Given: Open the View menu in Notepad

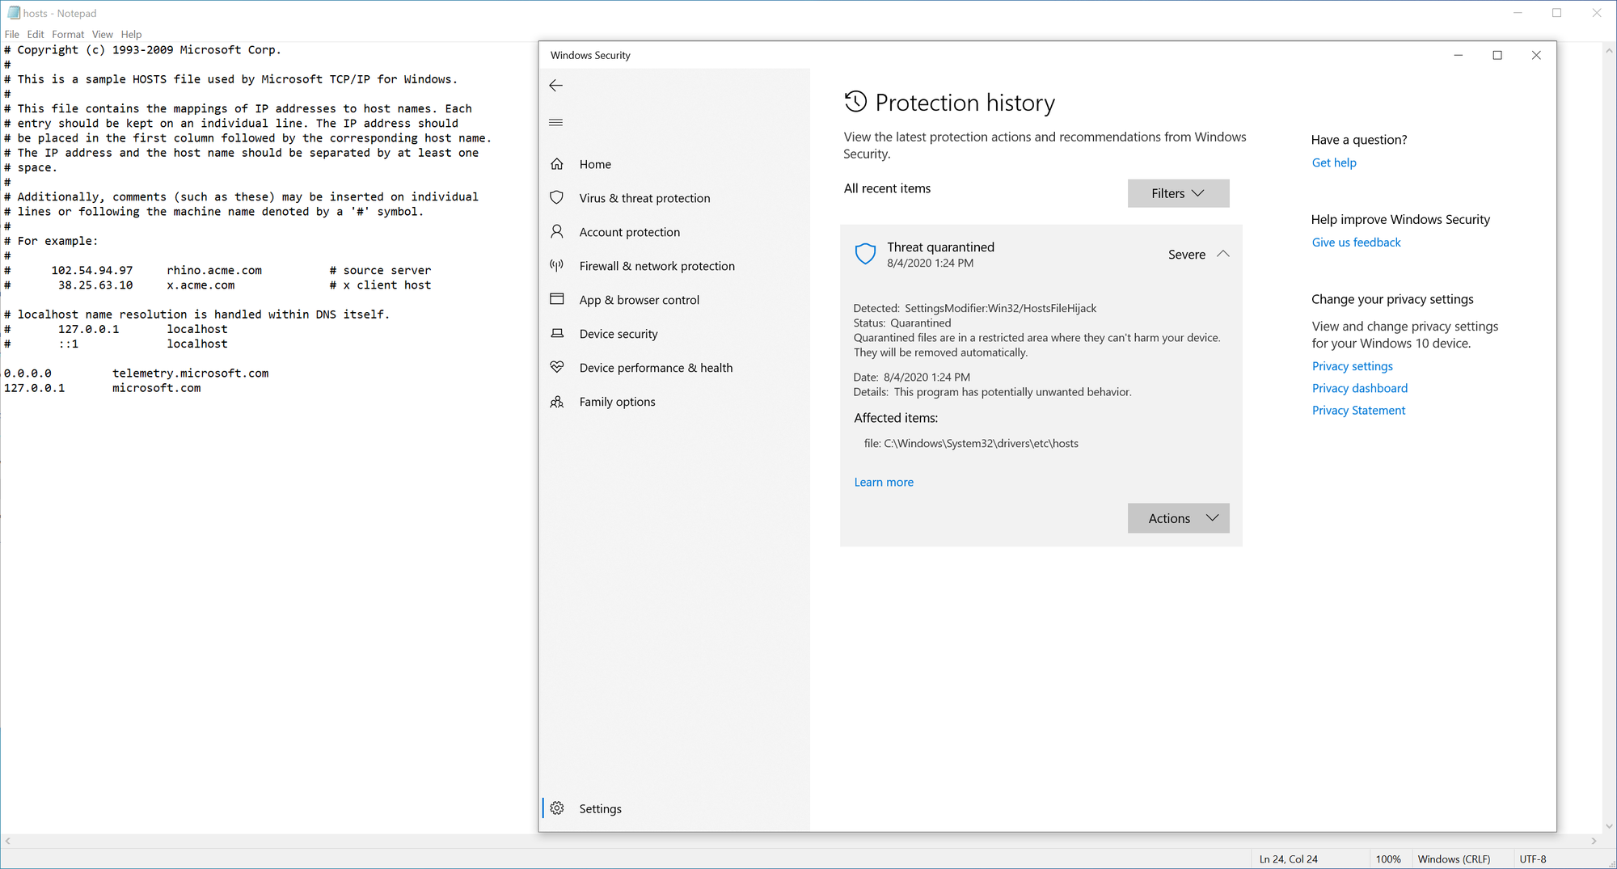Looking at the screenshot, I should [x=103, y=35].
